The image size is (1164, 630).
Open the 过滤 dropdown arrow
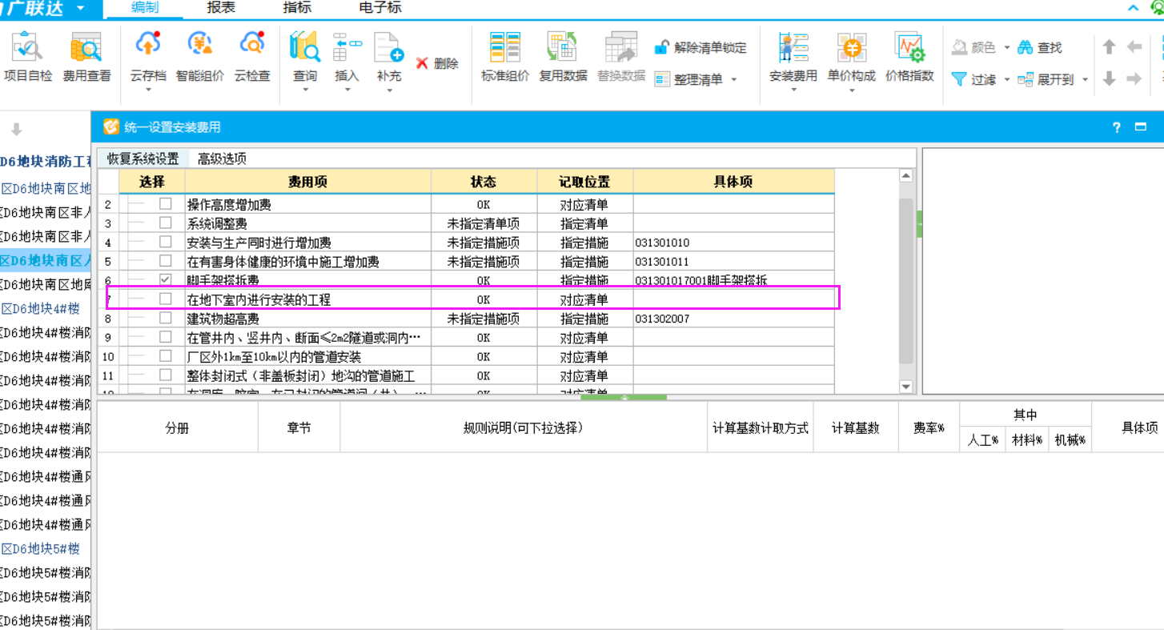pyautogui.click(x=1006, y=79)
